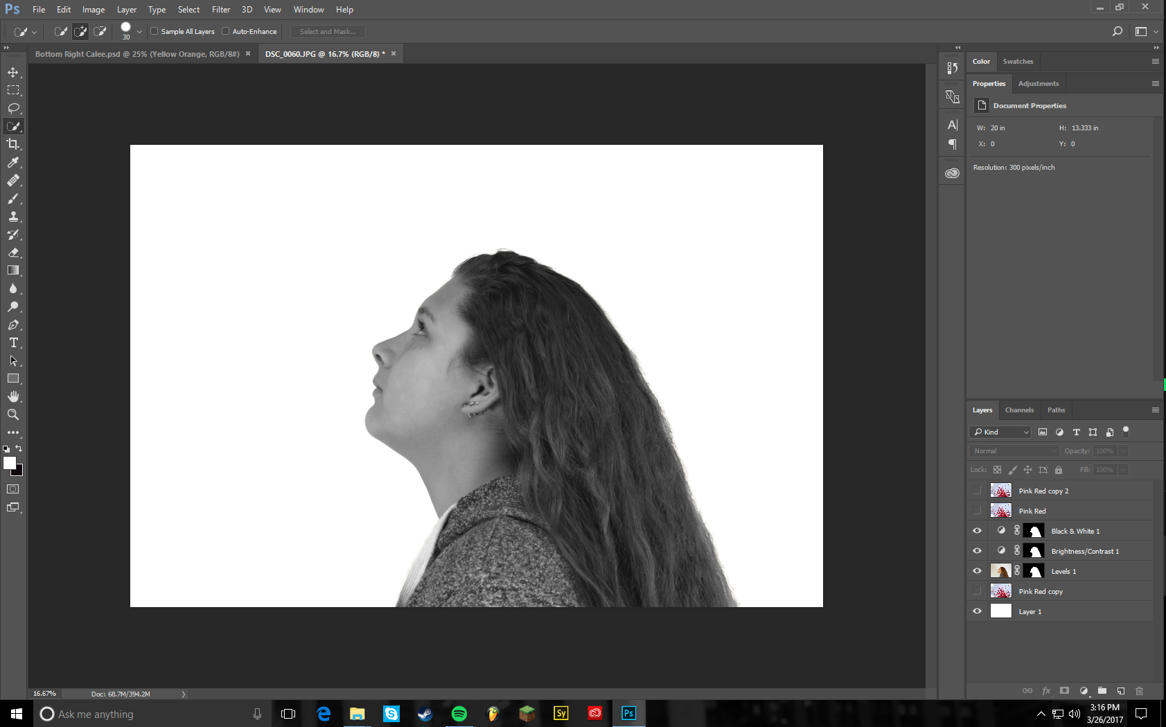Click the Delete layer trash icon
This screenshot has width=1166, height=727.
pyautogui.click(x=1139, y=691)
